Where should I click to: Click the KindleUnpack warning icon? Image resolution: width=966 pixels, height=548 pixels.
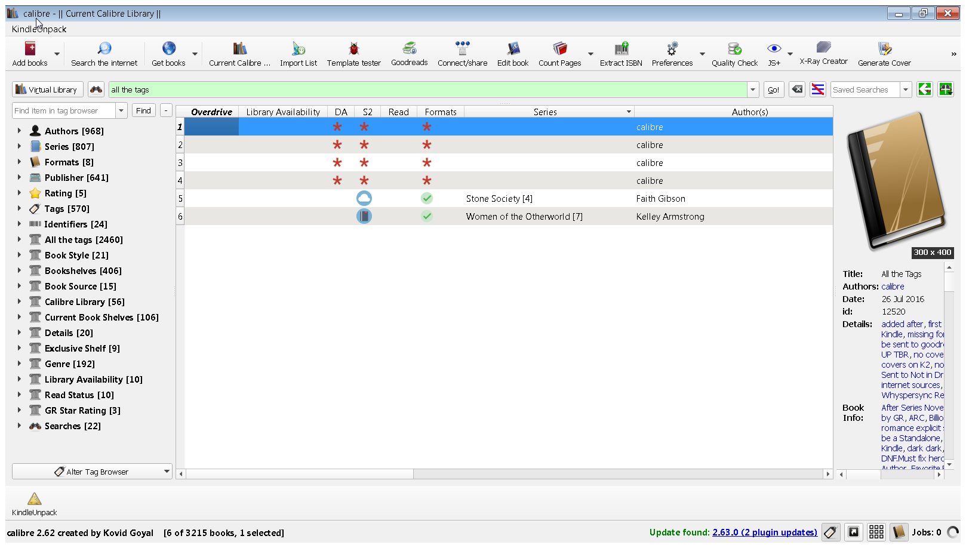(x=35, y=498)
